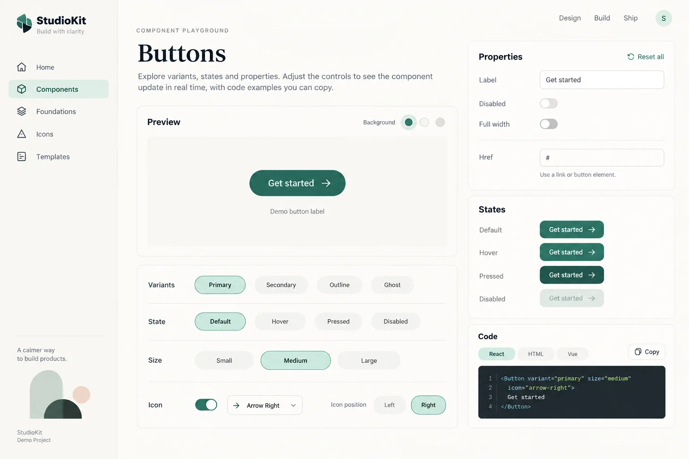
Task: Select the Small size option
Action: point(224,360)
